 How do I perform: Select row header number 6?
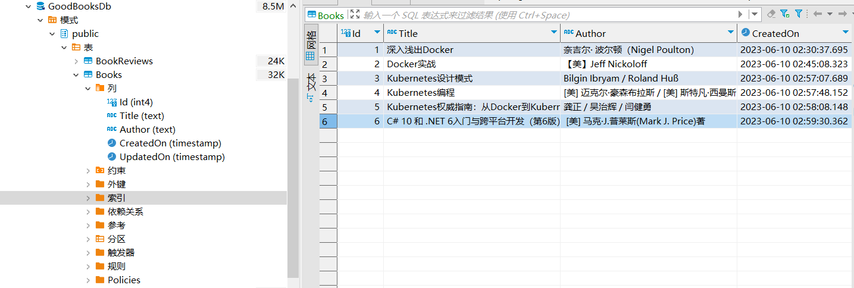point(328,121)
